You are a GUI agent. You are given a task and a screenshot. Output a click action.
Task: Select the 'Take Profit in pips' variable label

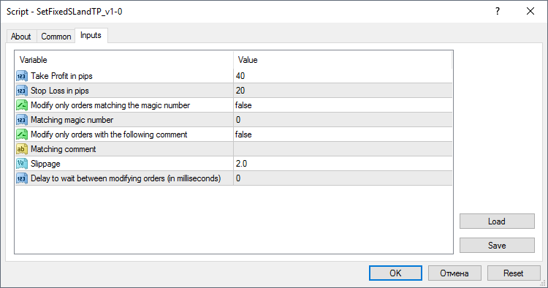(x=61, y=76)
